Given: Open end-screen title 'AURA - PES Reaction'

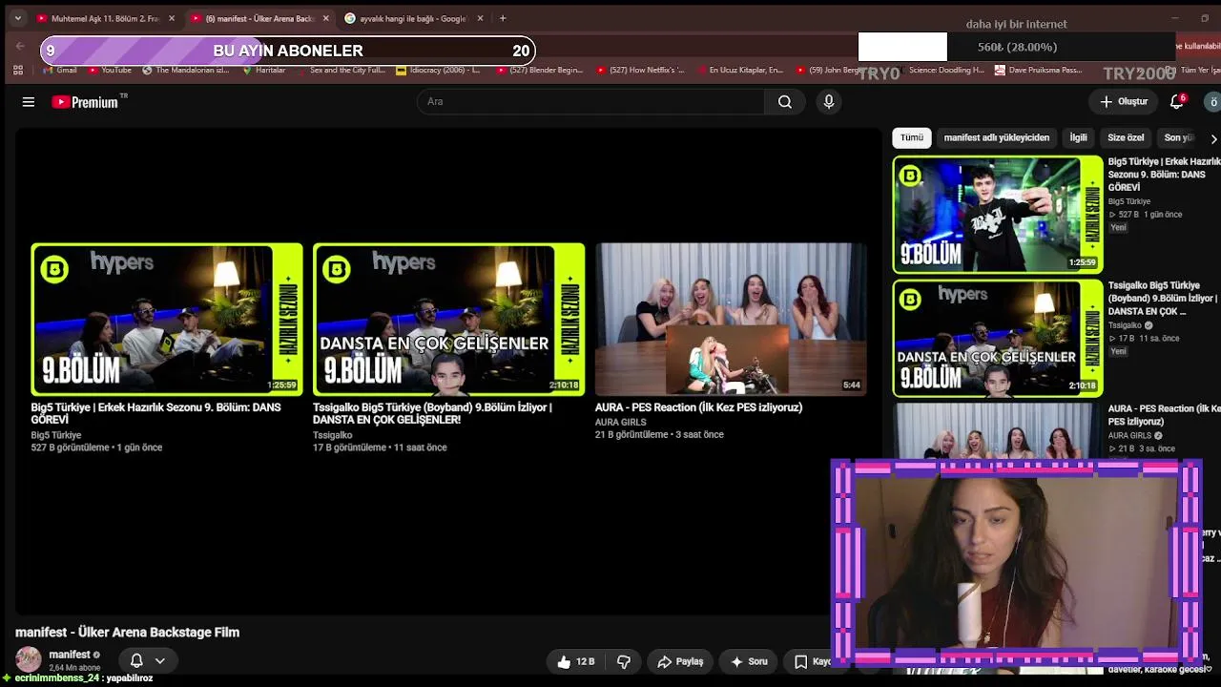Looking at the screenshot, I should coord(698,407).
